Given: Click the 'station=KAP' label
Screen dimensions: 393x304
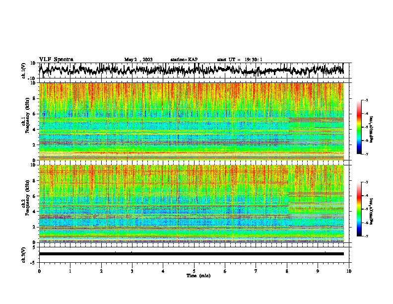Looking at the screenshot, I should coord(184,60).
